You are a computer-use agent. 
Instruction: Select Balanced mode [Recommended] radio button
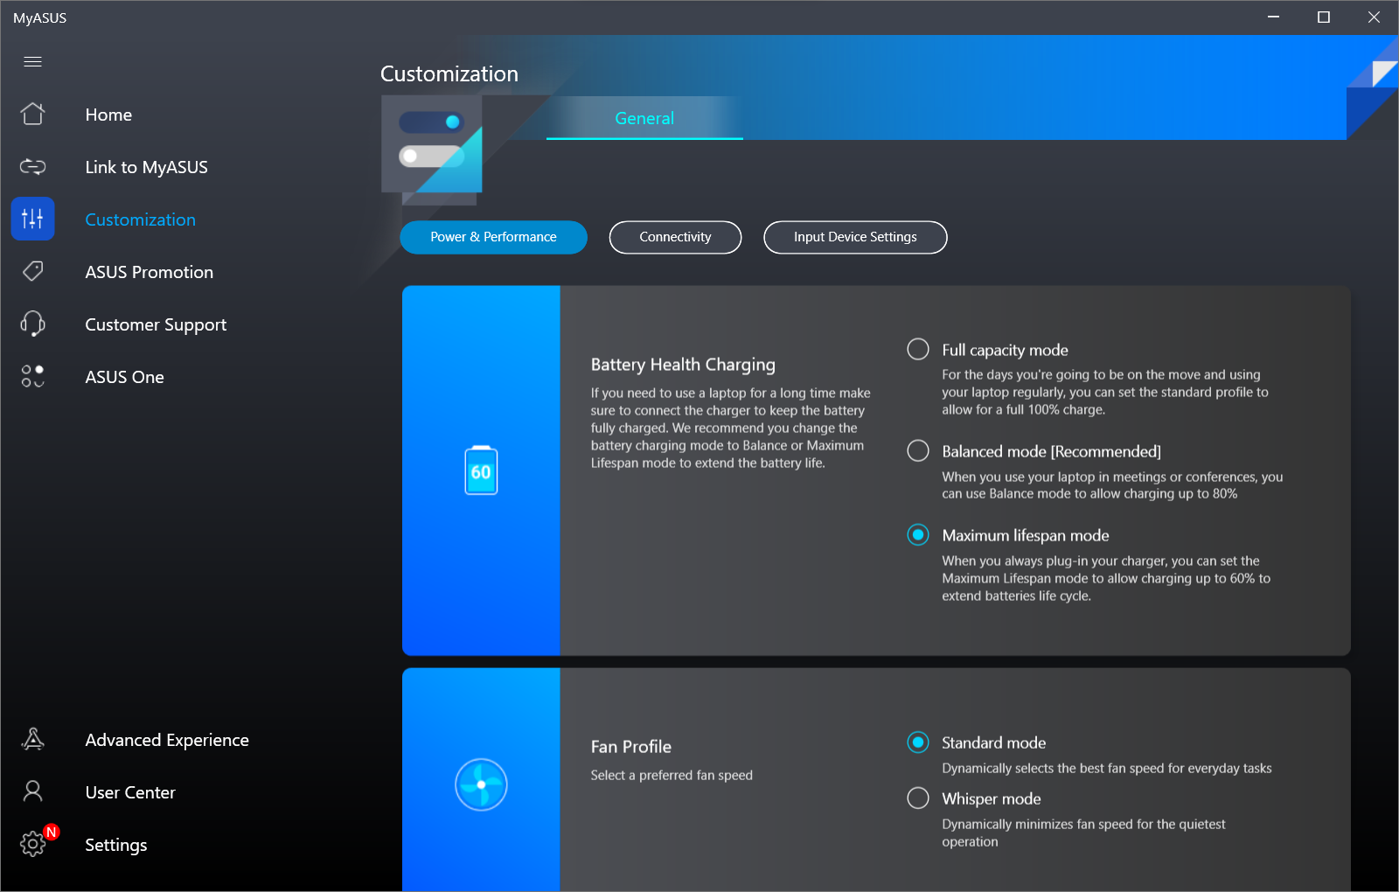coord(918,450)
